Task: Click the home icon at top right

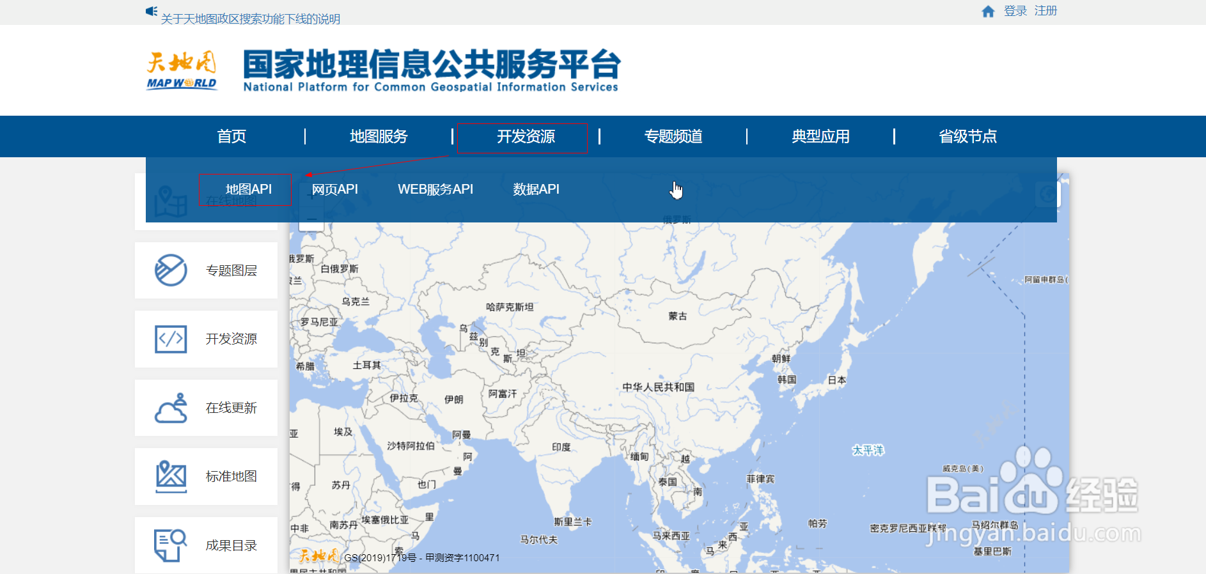Action: pyautogui.click(x=988, y=11)
